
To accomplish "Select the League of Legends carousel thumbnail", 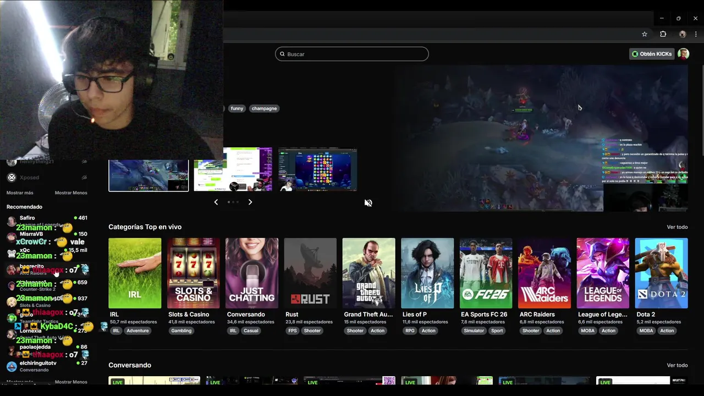I will (148, 175).
